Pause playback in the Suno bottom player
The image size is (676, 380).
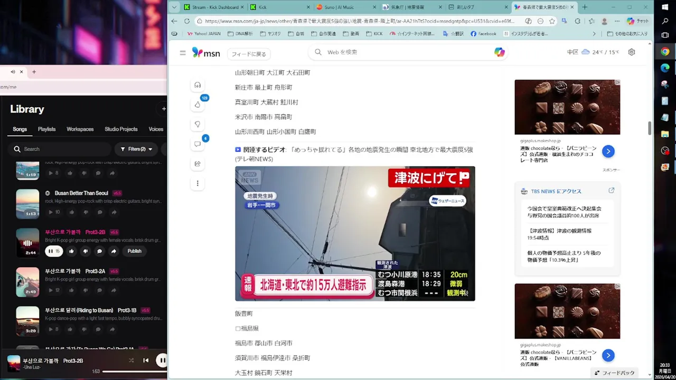162,360
